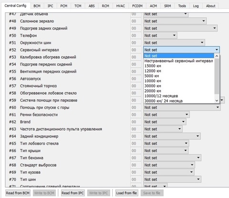229x198 pixels.
Task: Collapse the #52 Сервисный интервал dropdown arrow
Action: pyautogui.click(x=217, y=50)
